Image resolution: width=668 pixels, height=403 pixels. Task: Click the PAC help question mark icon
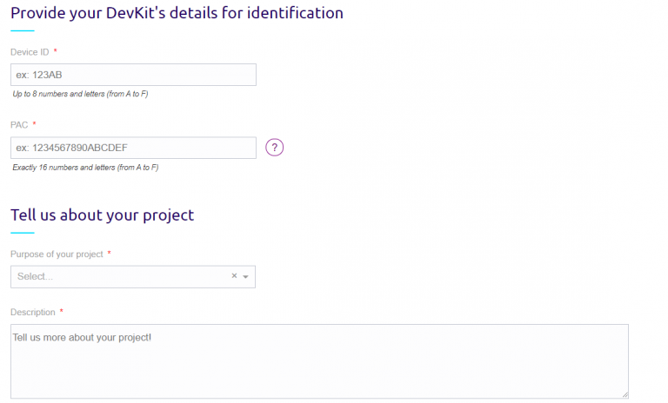pyautogui.click(x=275, y=148)
